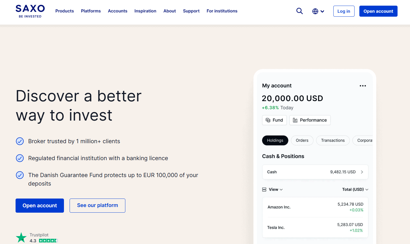
Task: Expand the Cash balance details
Action: 362,172
